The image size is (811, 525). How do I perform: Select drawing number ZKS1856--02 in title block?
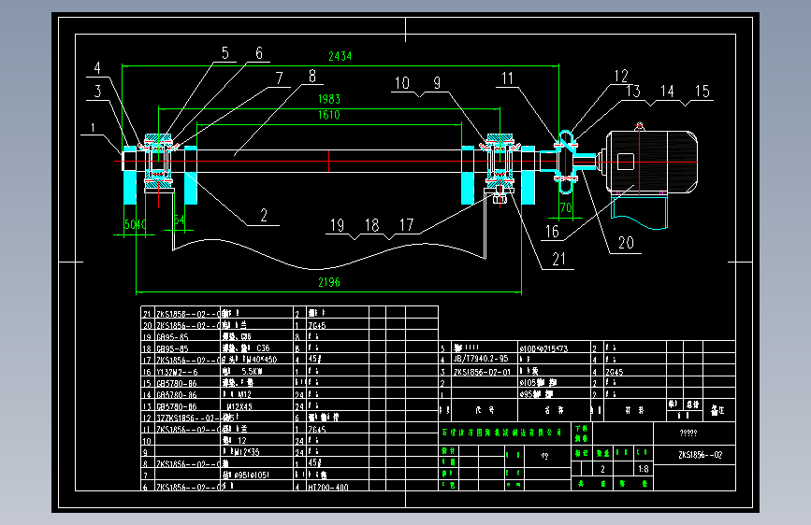coord(701,455)
